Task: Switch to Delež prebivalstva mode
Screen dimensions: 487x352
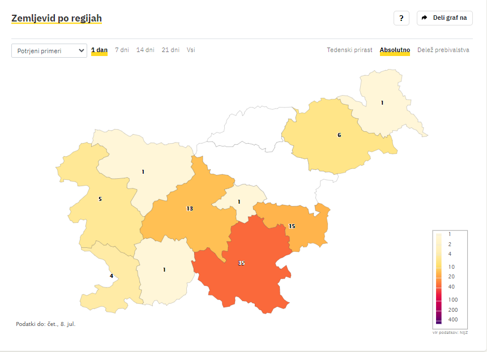Action: (443, 50)
